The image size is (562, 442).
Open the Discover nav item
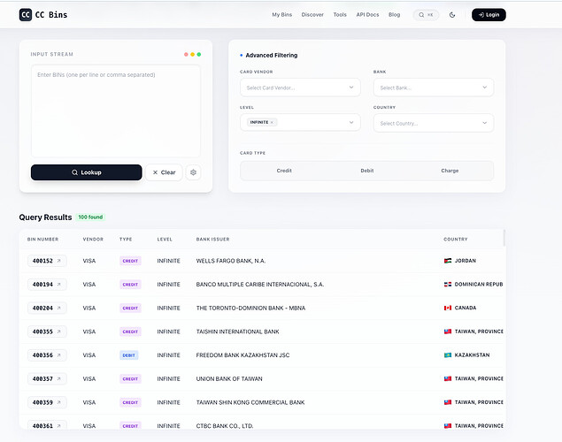312,15
